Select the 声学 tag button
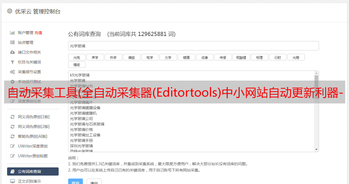349x184 pixels. coord(95,57)
